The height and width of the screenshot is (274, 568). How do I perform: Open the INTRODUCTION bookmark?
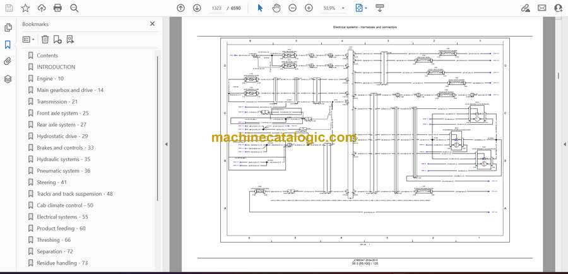coord(56,67)
